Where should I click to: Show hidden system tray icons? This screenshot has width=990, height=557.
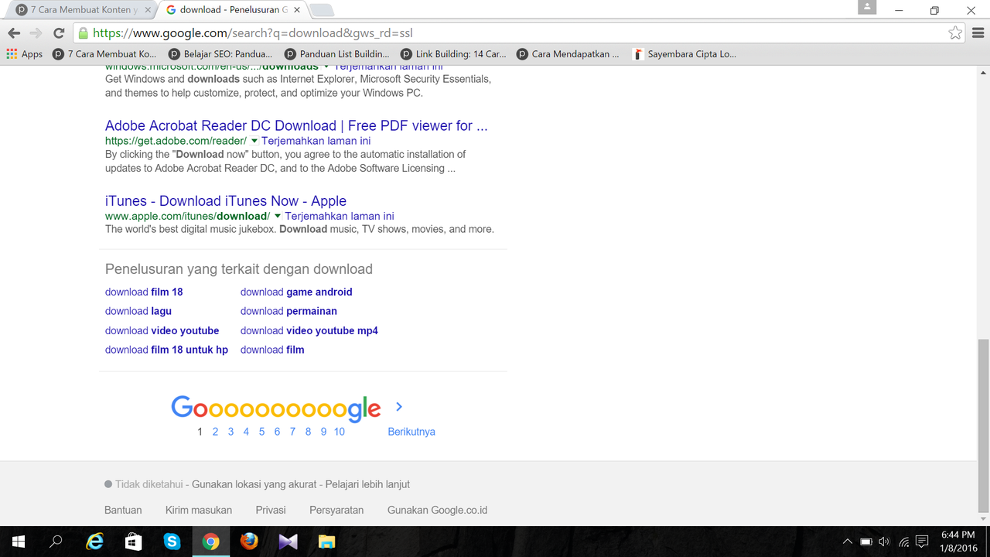848,542
